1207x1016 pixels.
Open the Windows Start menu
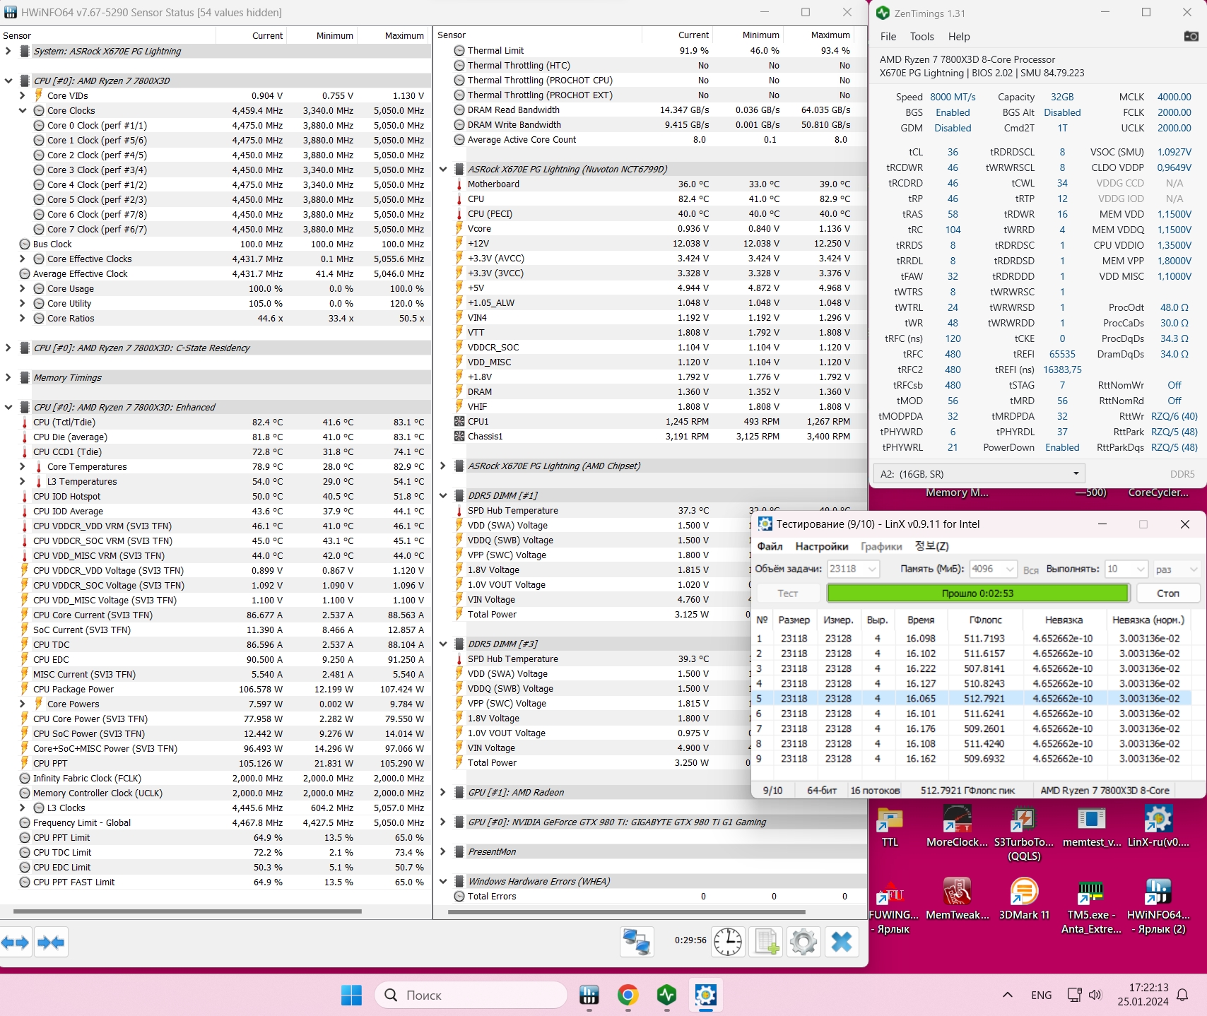351,995
